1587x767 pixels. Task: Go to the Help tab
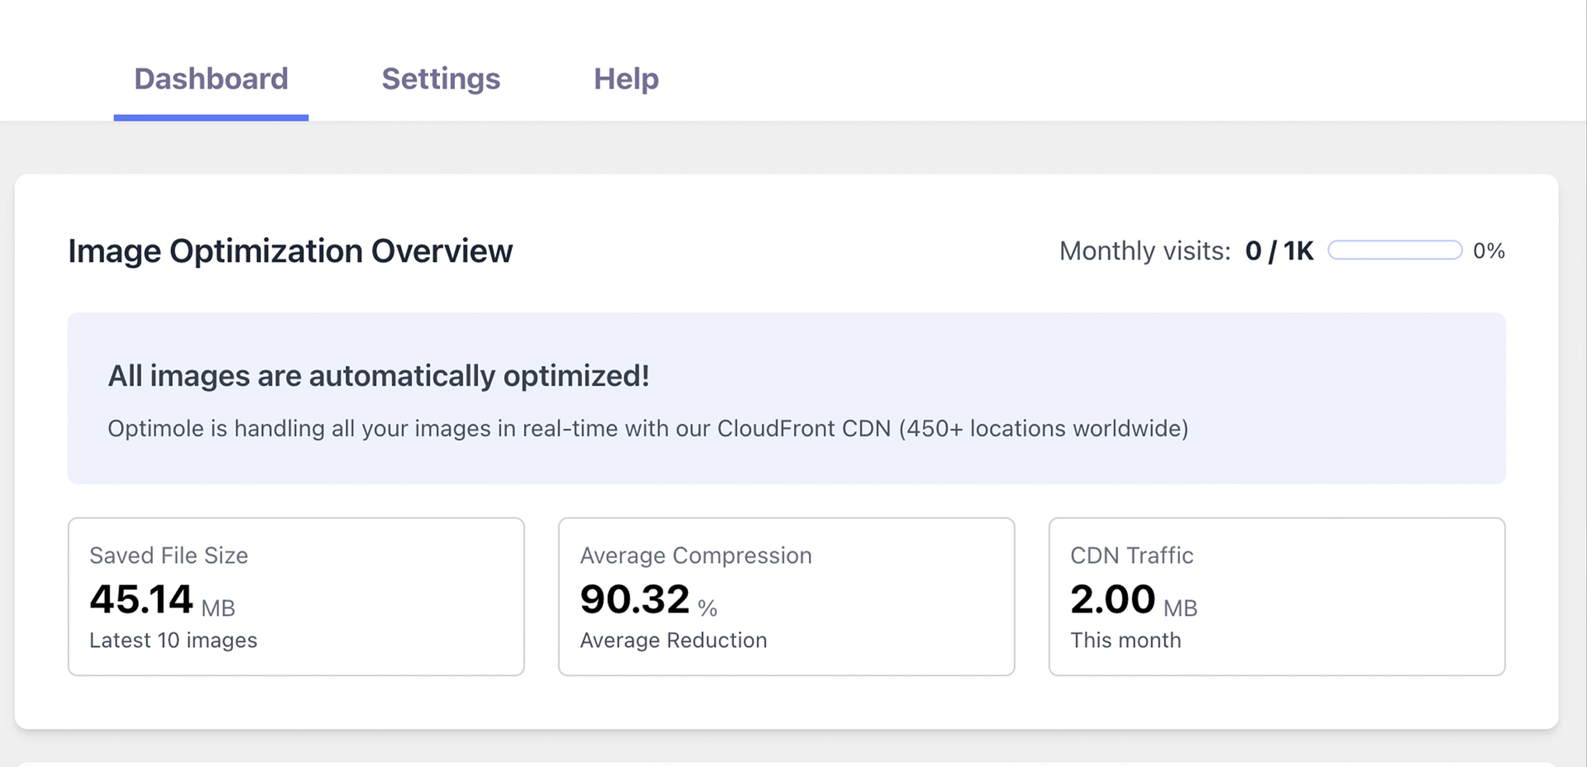tap(625, 79)
